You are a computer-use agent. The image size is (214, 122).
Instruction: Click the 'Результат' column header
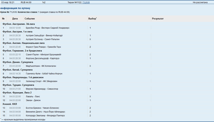click(158, 19)
